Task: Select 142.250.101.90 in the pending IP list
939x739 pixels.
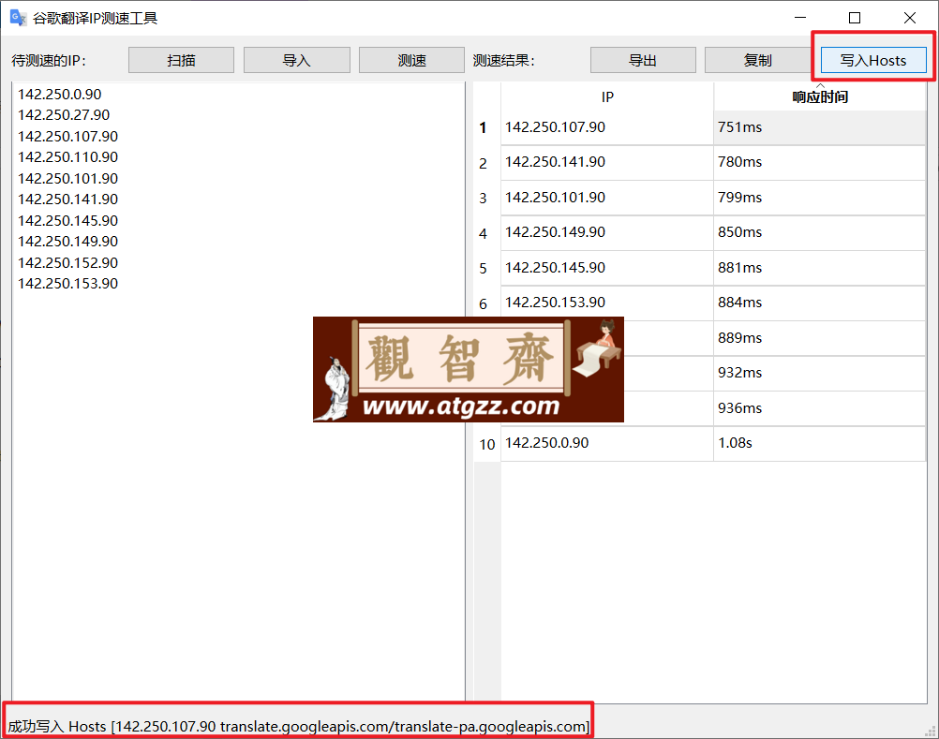Action: (67, 178)
